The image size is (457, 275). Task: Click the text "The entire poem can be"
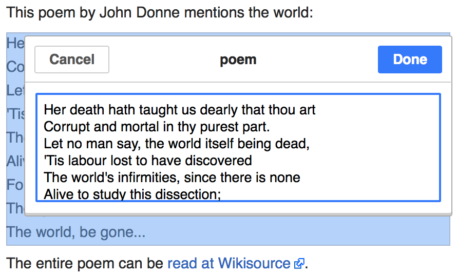[85, 264]
